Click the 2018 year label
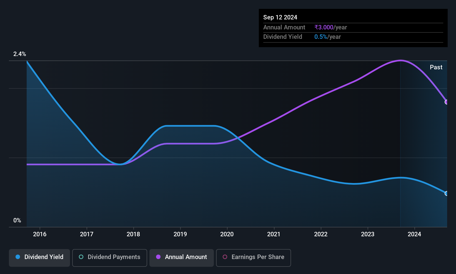This screenshot has width=456, height=274. 133,234
